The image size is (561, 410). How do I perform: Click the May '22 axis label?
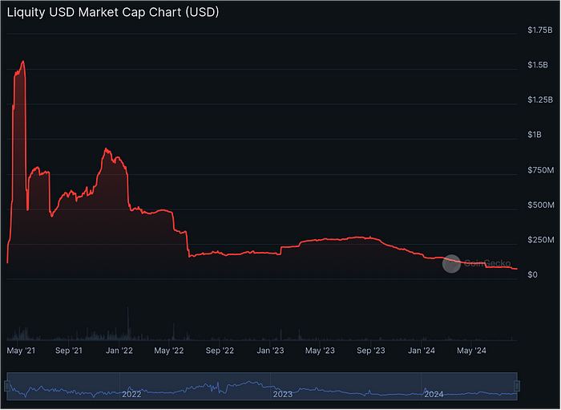[x=169, y=351]
